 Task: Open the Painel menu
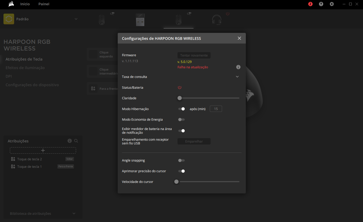tap(44, 4)
